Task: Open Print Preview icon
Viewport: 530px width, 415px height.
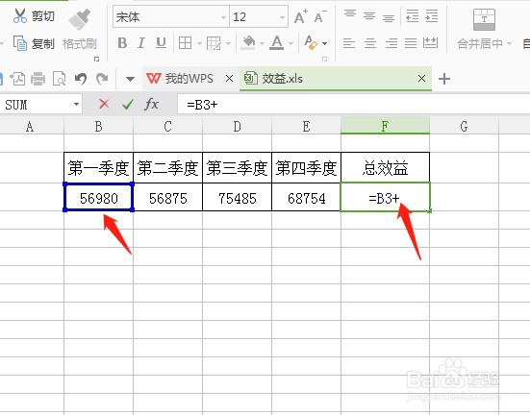Action: pos(59,79)
